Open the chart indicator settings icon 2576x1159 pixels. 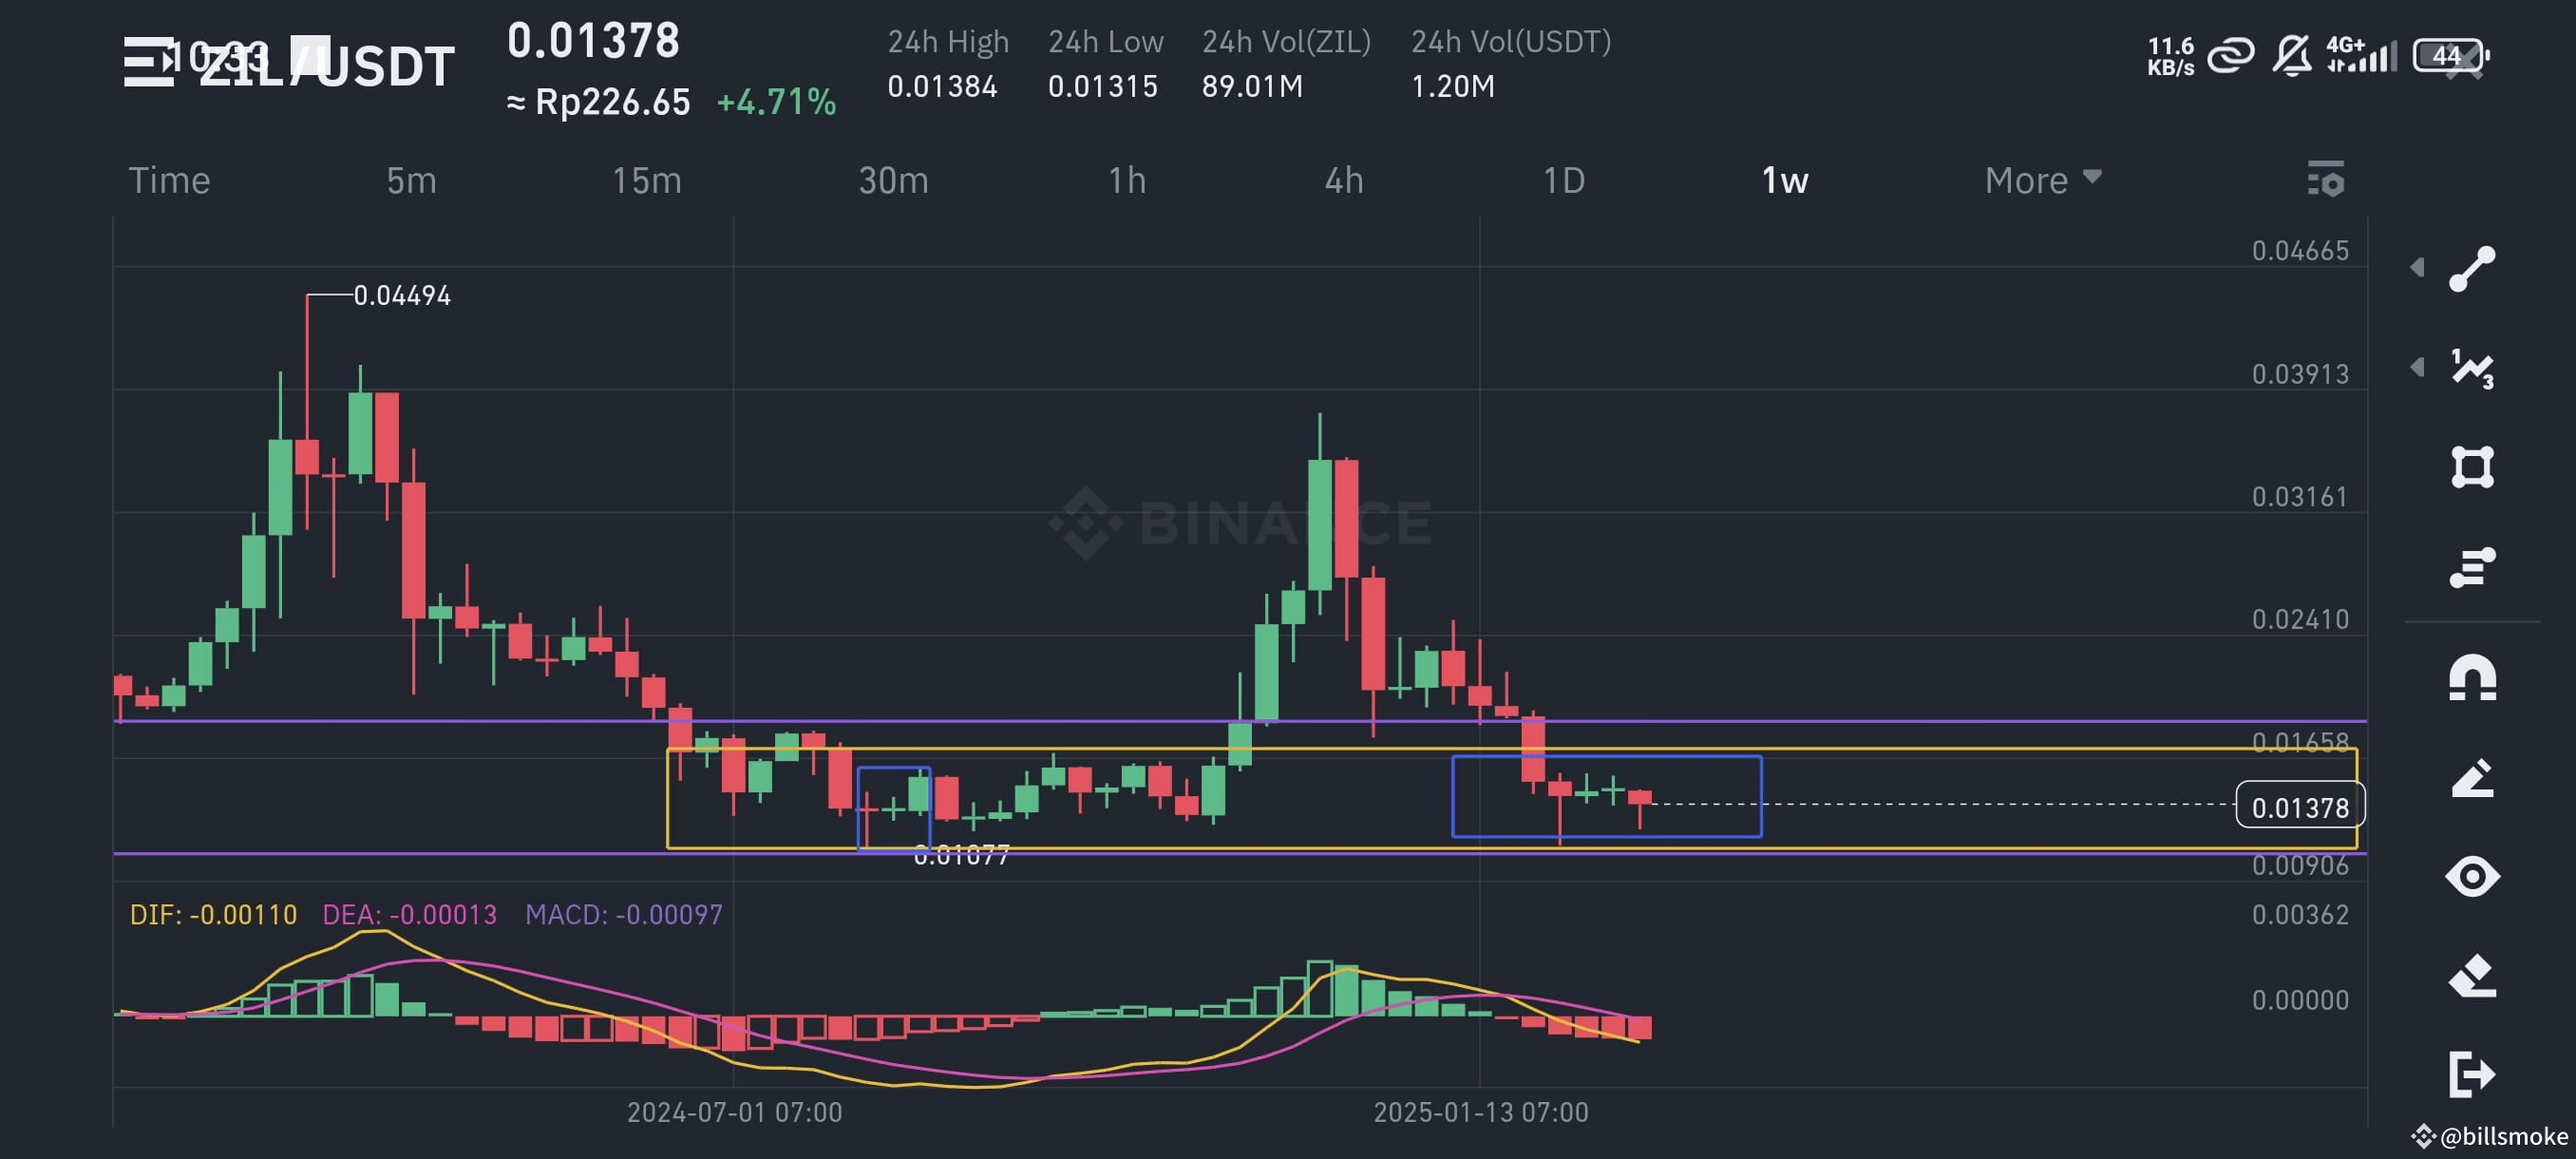(x=2325, y=179)
